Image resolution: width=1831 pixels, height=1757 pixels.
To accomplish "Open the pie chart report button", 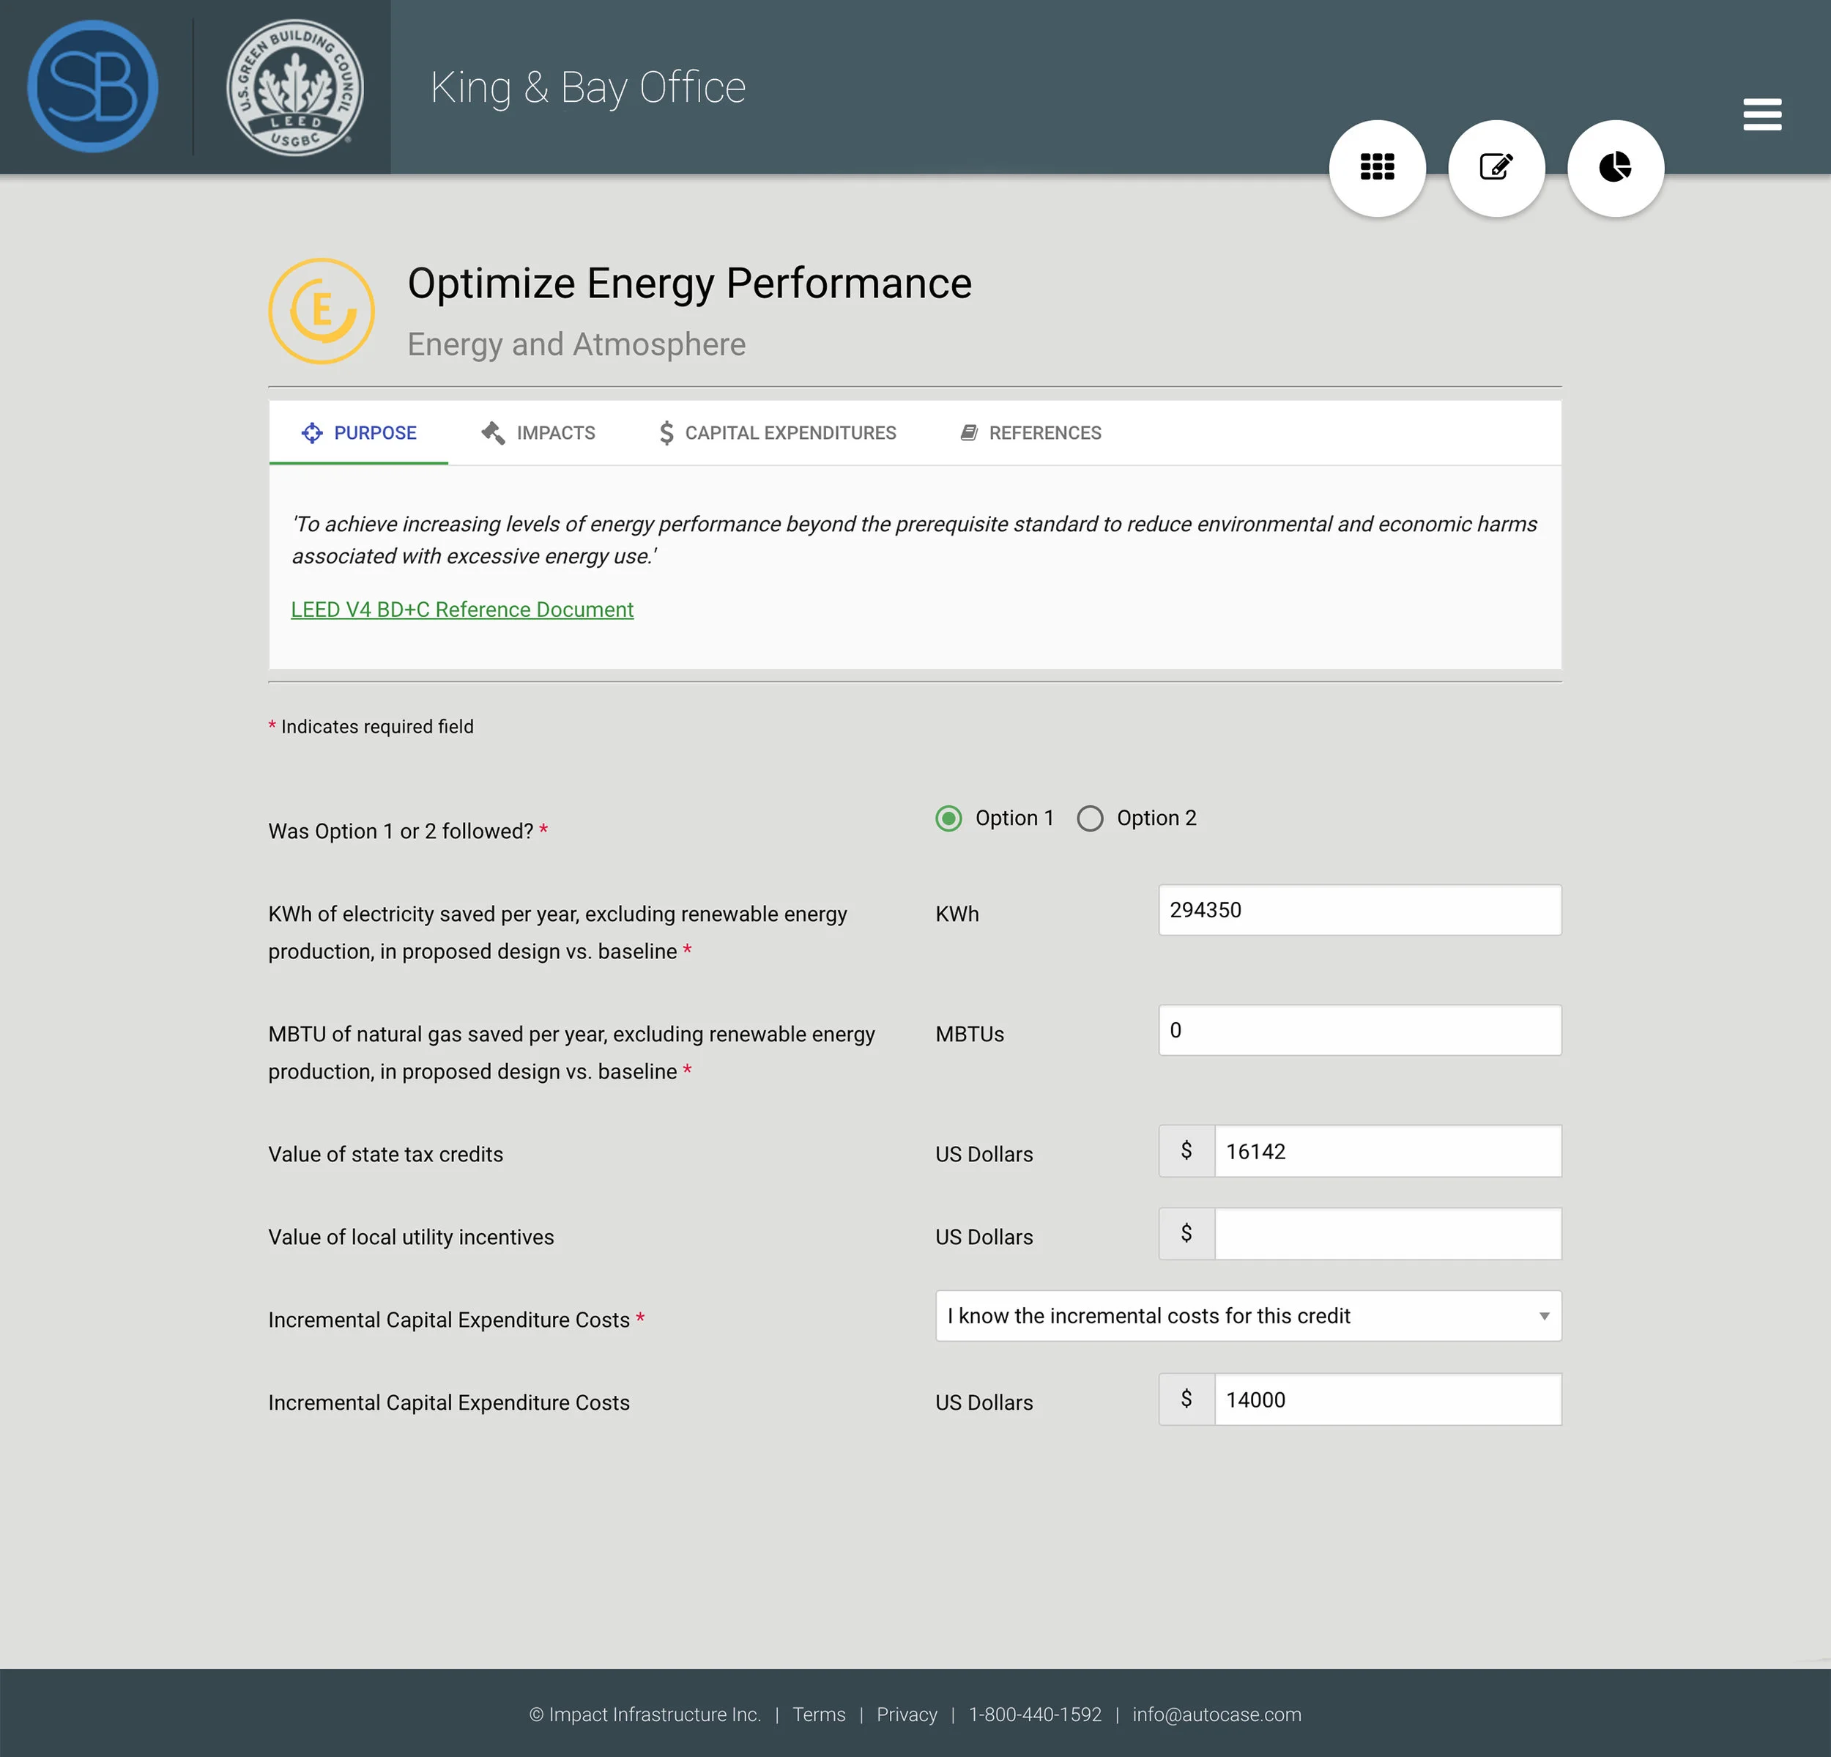I will click(1614, 169).
